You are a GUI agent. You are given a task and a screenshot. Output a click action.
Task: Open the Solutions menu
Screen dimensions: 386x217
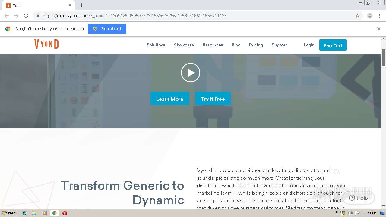tap(156, 45)
